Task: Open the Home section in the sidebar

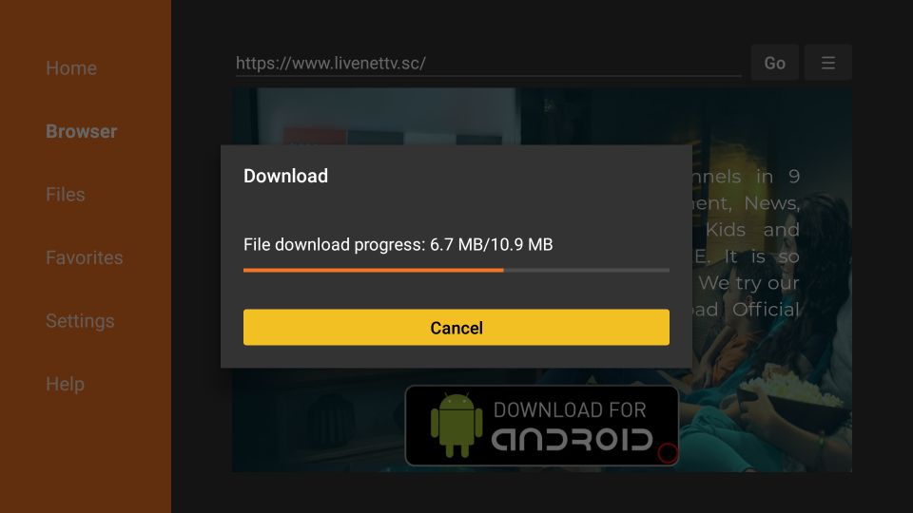Action: coord(71,68)
